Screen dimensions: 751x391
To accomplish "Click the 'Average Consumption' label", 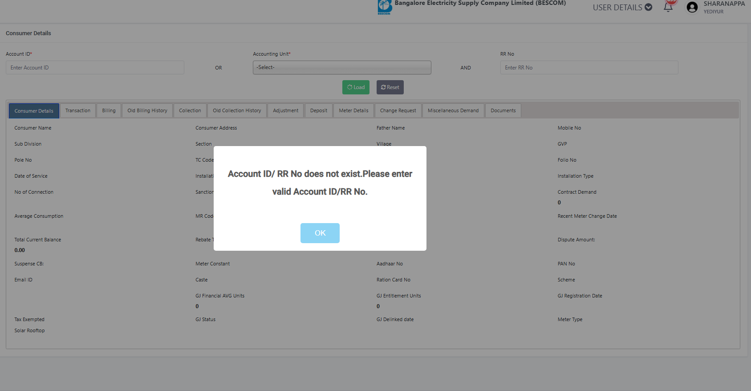I will [39, 216].
